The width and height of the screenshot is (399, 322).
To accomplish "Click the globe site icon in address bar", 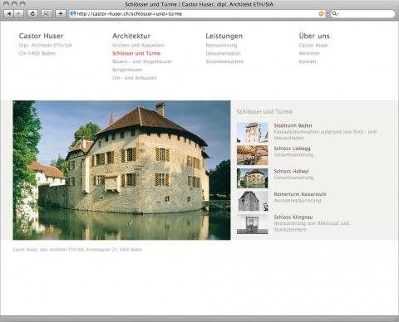I will coord(73,13).
